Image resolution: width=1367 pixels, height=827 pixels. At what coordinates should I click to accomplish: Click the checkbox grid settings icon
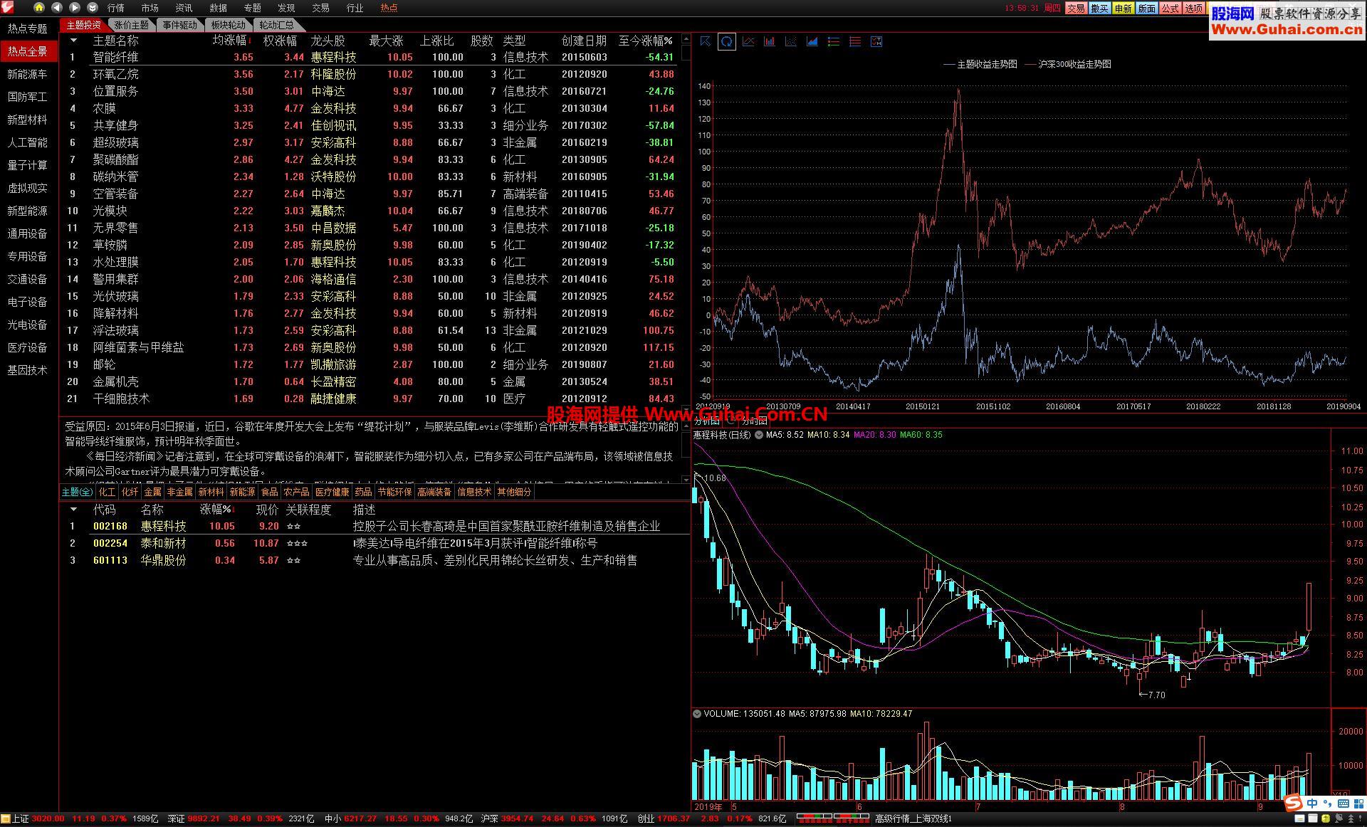tap(876, 41)
